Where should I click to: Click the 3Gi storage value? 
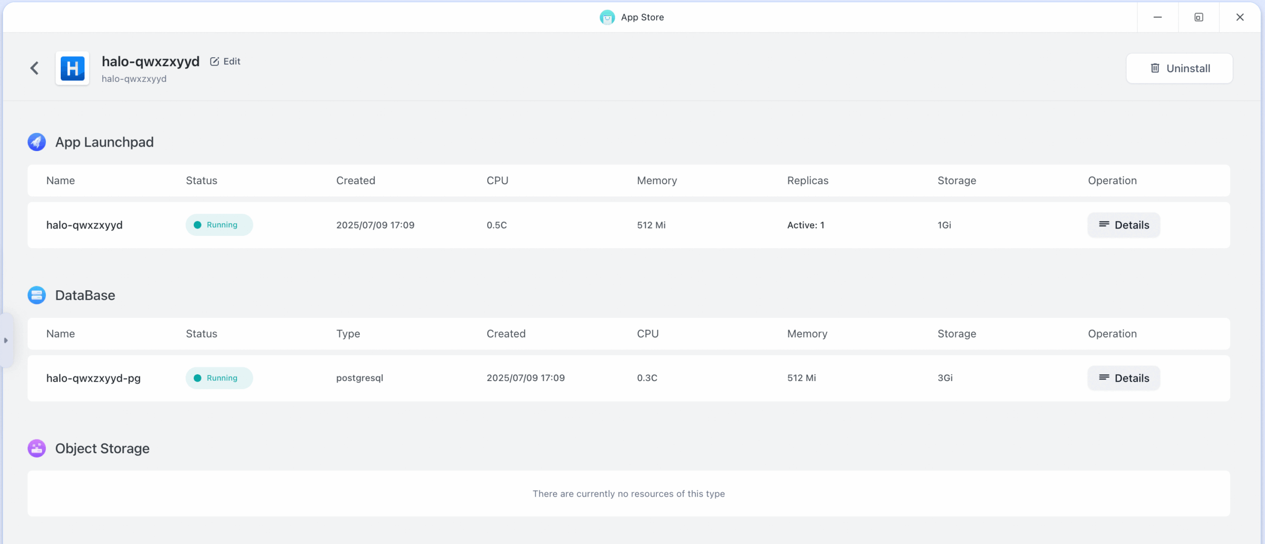point(945,378)
